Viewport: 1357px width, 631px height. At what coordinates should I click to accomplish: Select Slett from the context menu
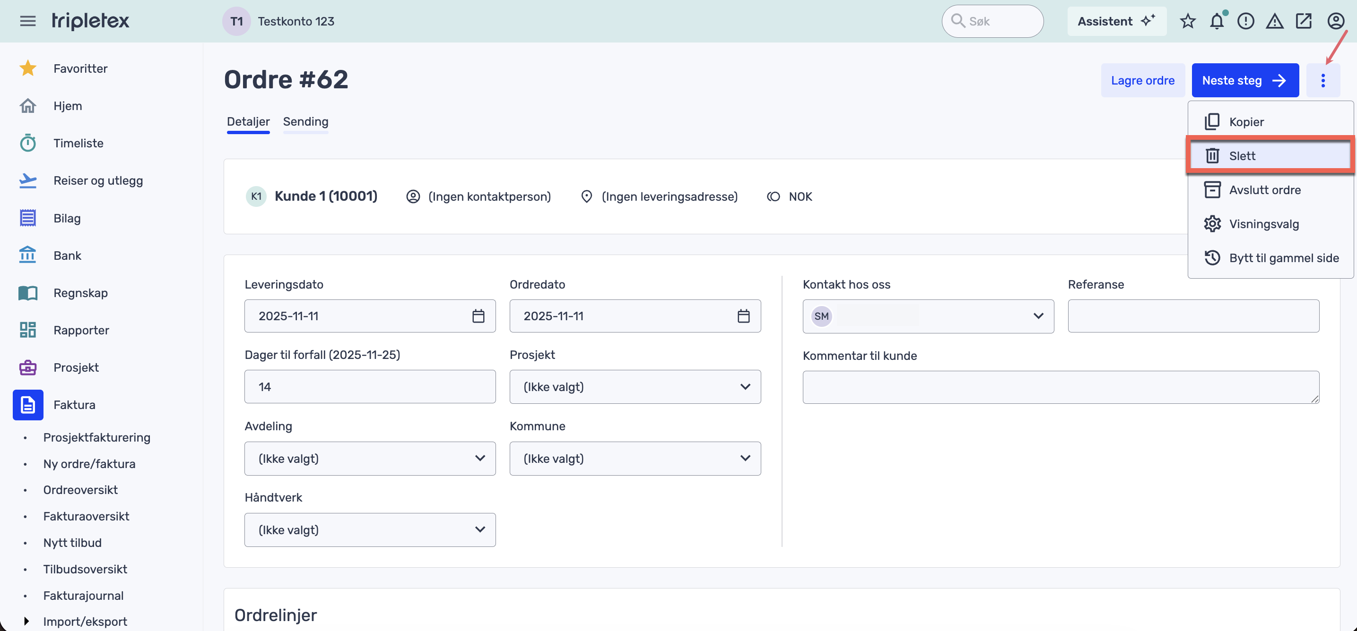coord(1242,156)
